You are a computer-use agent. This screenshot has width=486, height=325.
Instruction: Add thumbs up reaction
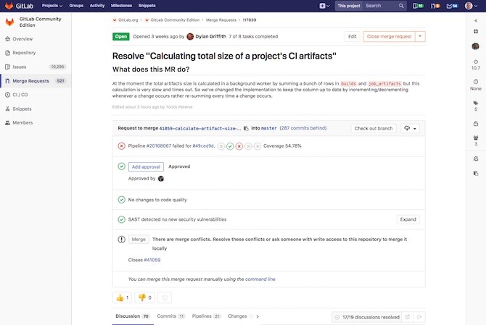point(122,297)
